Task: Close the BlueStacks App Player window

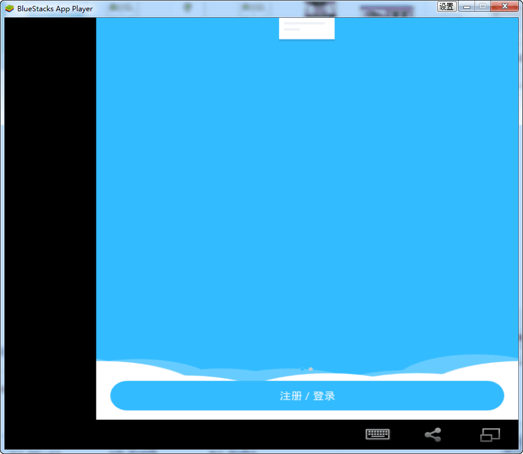Action: [505, 7]
